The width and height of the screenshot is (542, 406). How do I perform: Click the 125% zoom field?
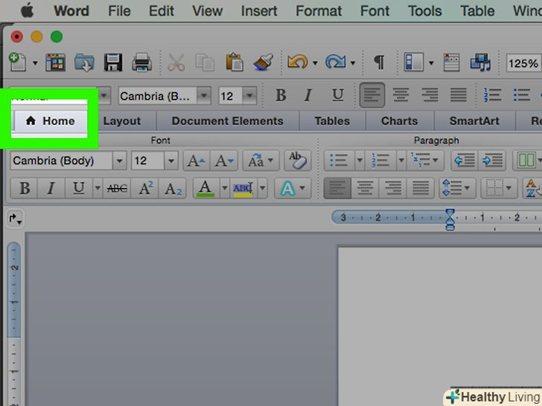(x=523, y=63)
